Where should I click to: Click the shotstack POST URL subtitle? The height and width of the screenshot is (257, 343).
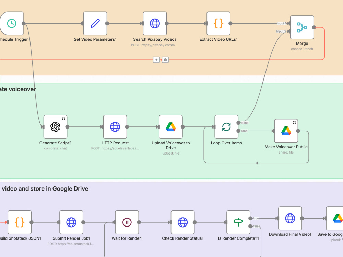point(70,244)
